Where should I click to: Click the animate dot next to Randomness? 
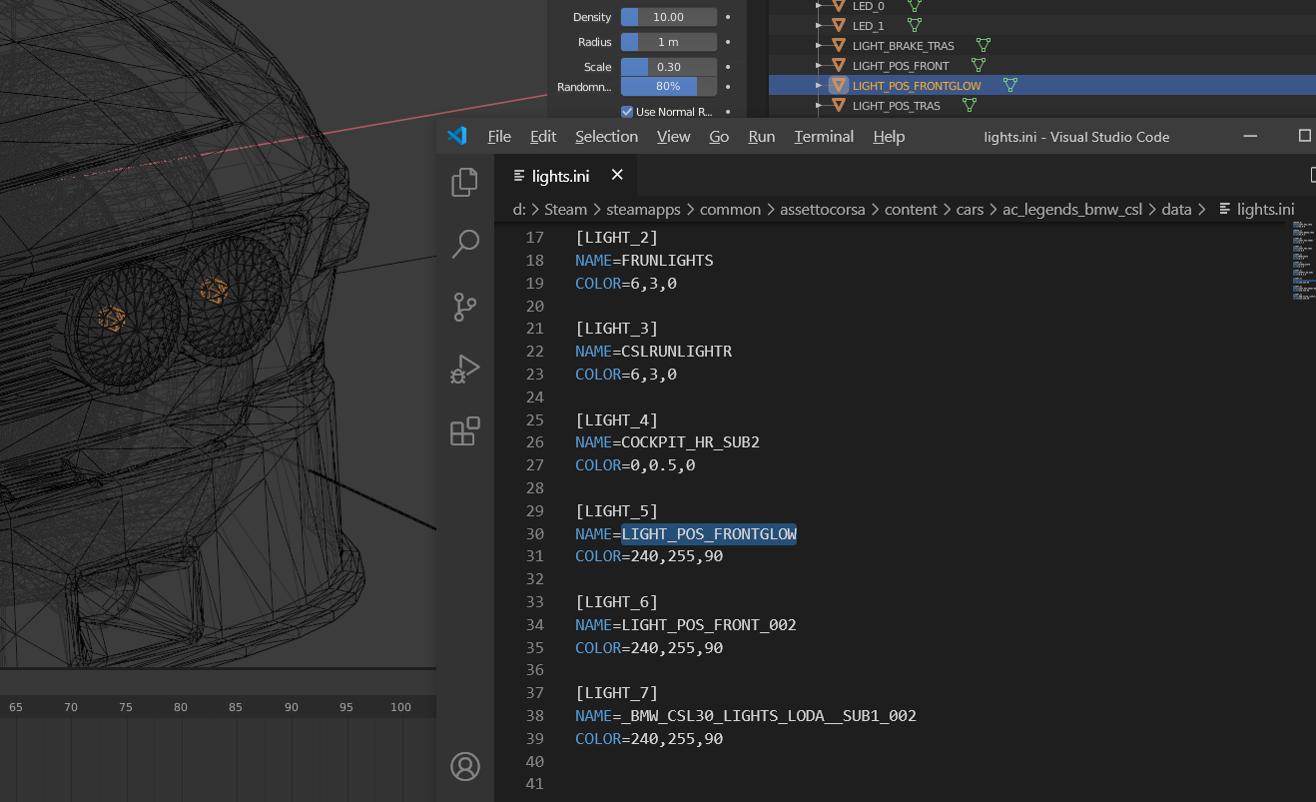[x=728, y=87]
